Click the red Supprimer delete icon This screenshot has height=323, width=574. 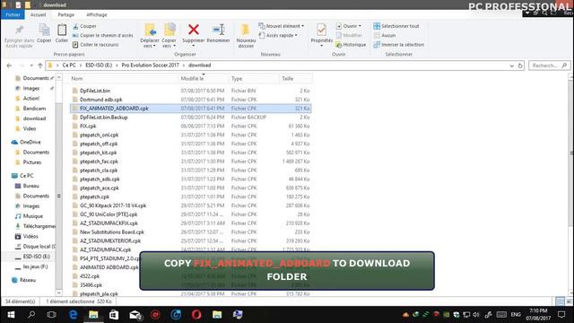click(x=194, y=30)
